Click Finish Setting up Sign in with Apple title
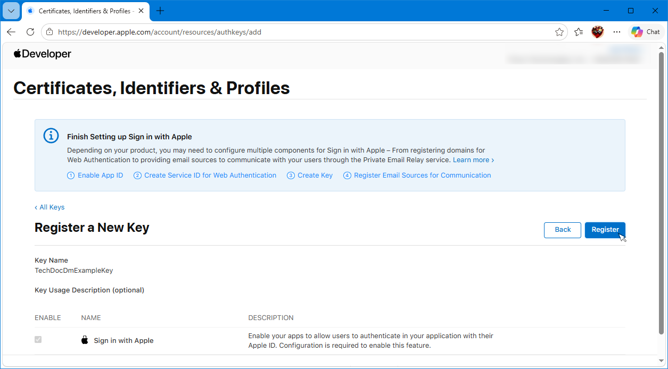Image resolution: width=668 pixels, height=369 pixels. click(129, 137)
